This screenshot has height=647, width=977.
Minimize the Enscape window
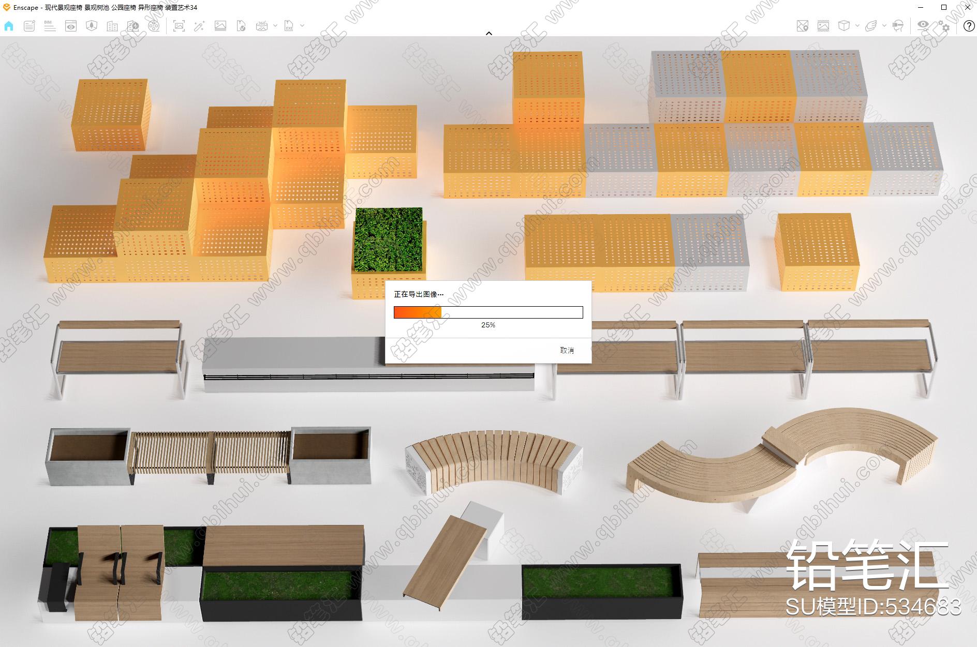tap(920, 7)
